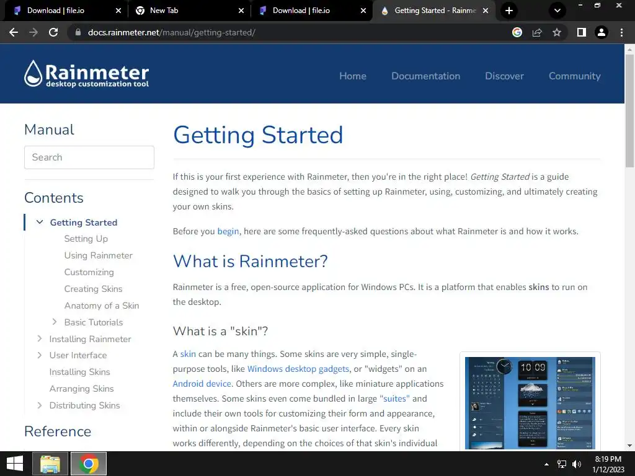Open the Community navigation item
Image resolution: width=635 pixels, height=476 pixels.
point(575,76)
